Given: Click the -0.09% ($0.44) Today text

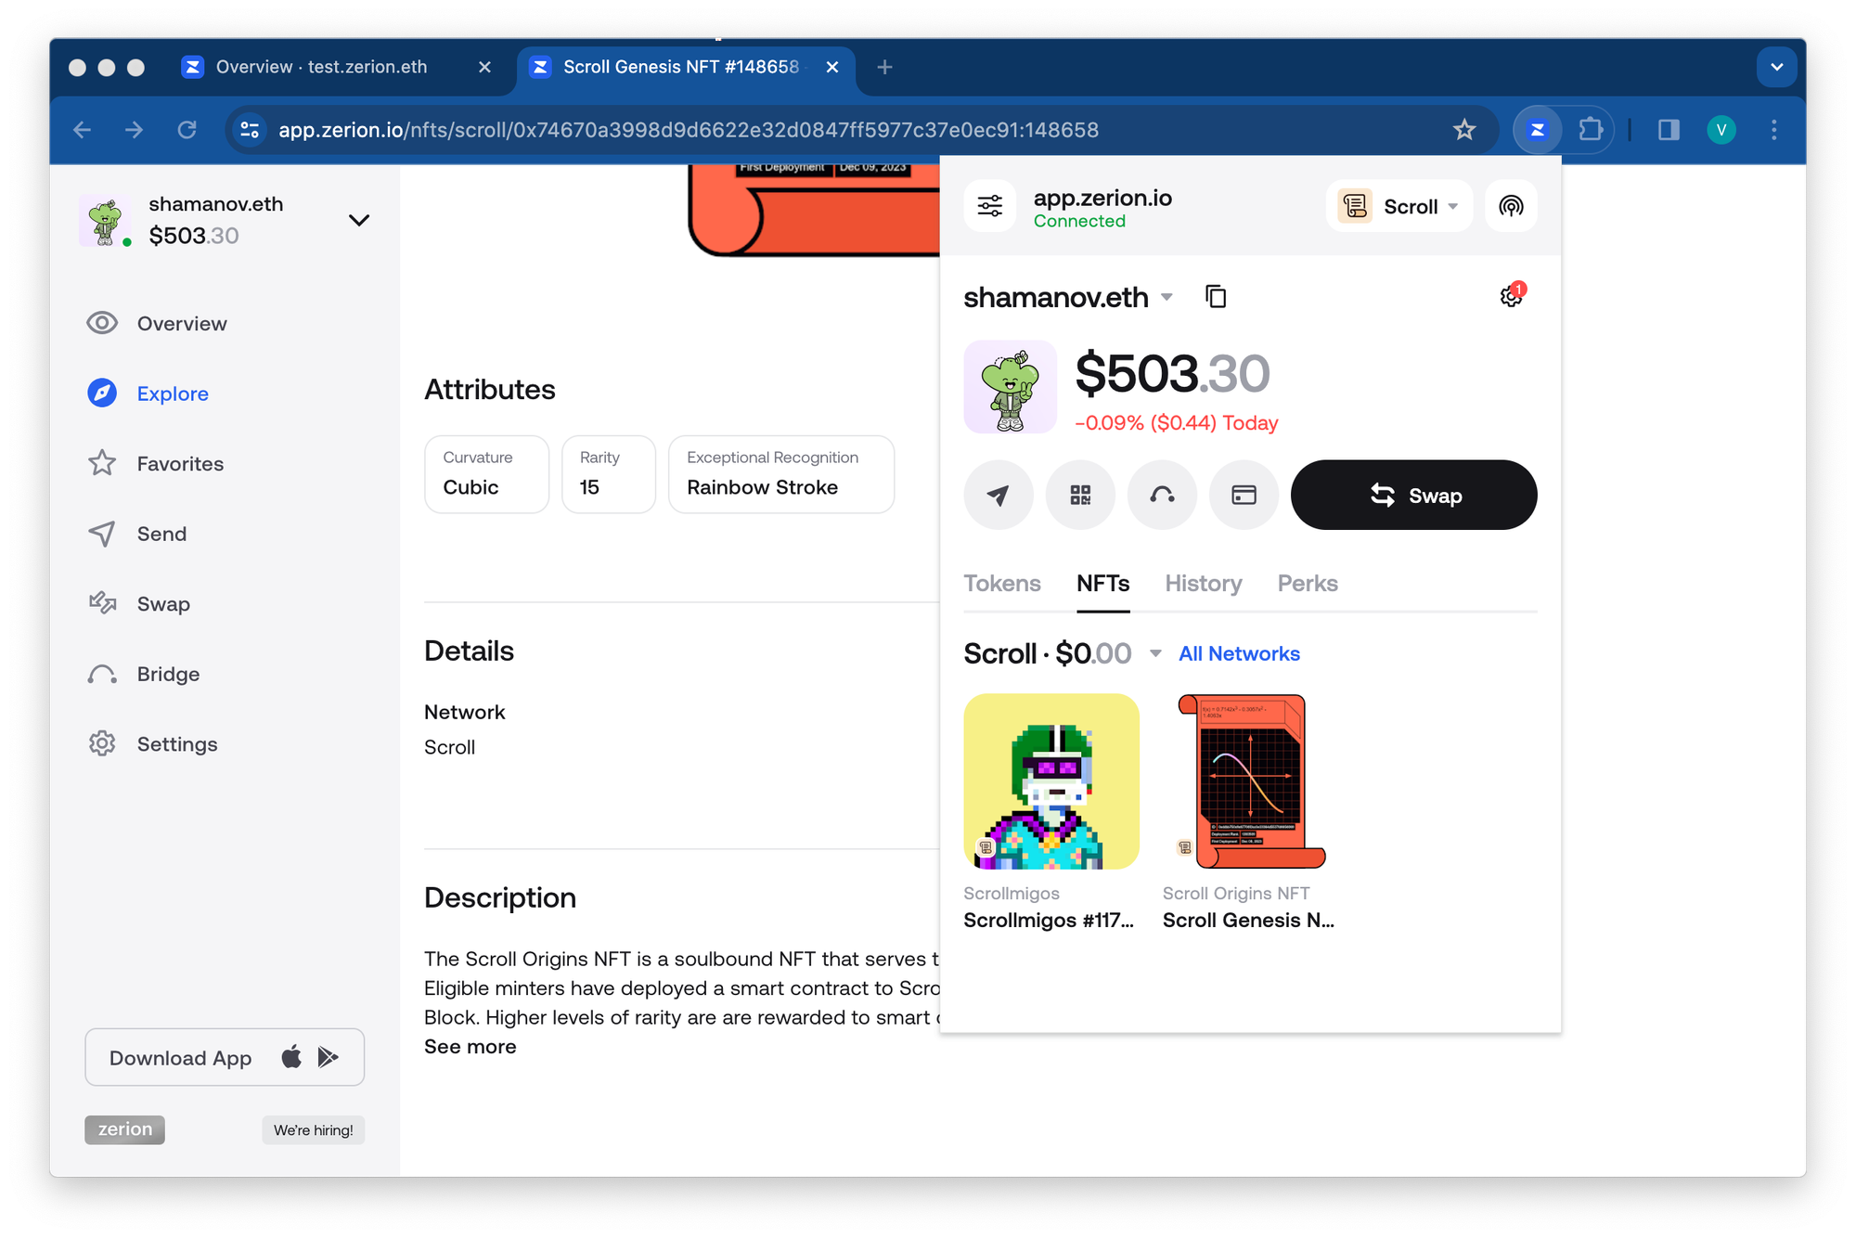Looking at the screenshot, I should [x=1176, y=423].
